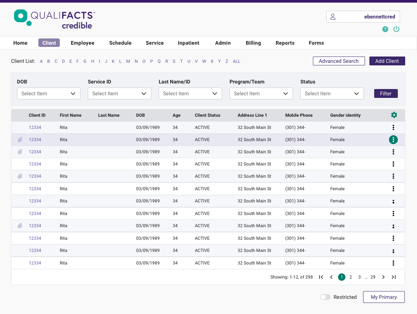
Task: Open the help icon
Action: coord(385,29)
